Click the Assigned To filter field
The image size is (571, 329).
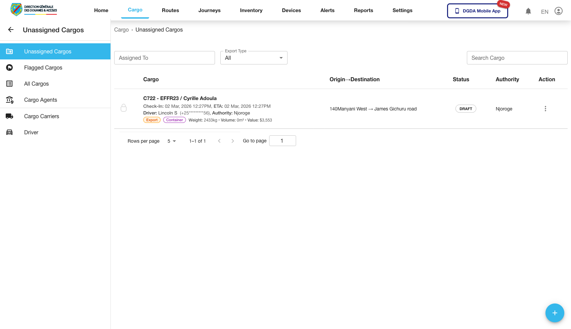pos(164,58)
